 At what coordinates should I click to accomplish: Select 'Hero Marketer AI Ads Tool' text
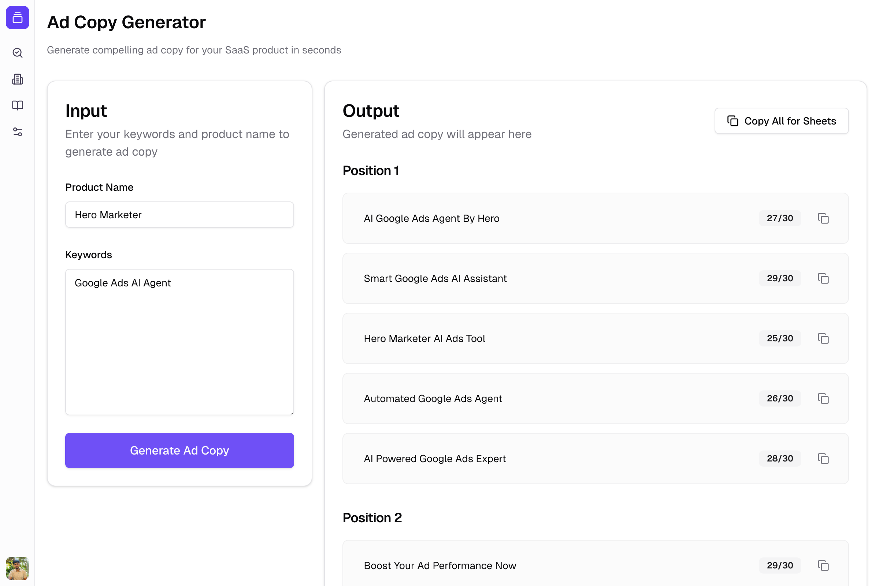[x=424, y=338]
